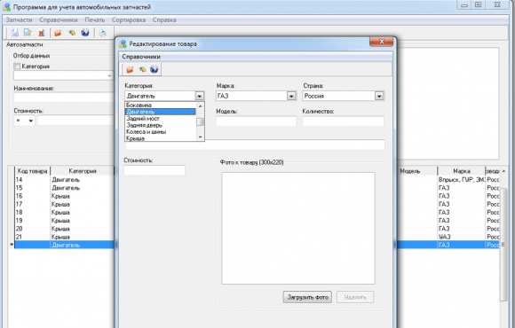The image size is (515, 328).
Task: Click the red X delete record icon
Action: coord(42,33)
